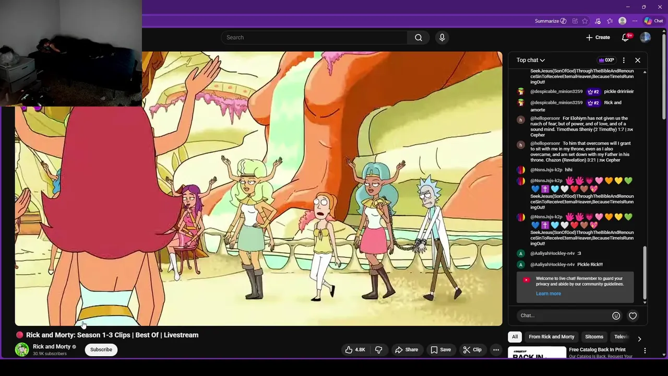Click the Chat message input field
This screenshot has height=376, width=668.
pyautogui.click(x=564, y=315)
